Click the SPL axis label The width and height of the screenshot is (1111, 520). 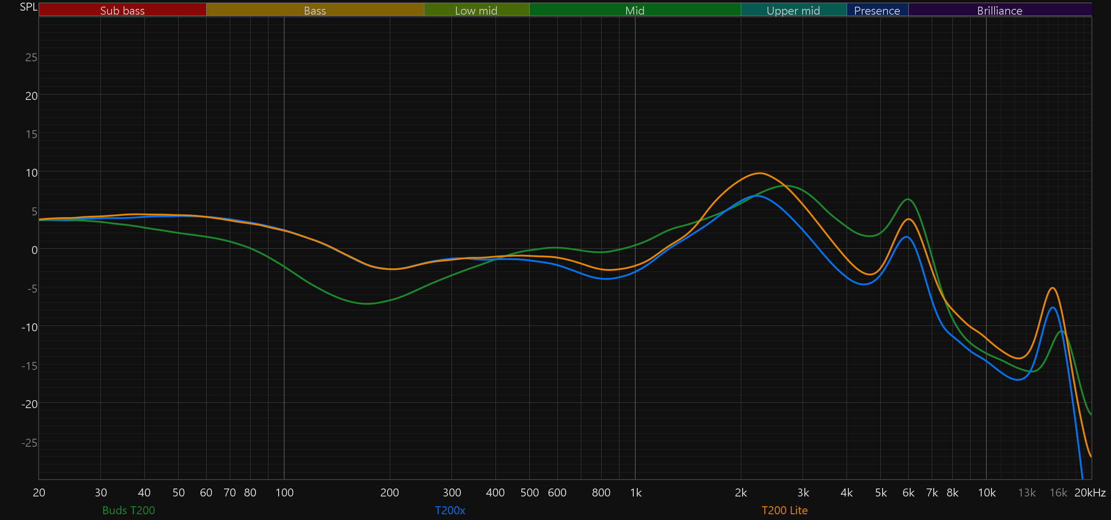(28, 7)
